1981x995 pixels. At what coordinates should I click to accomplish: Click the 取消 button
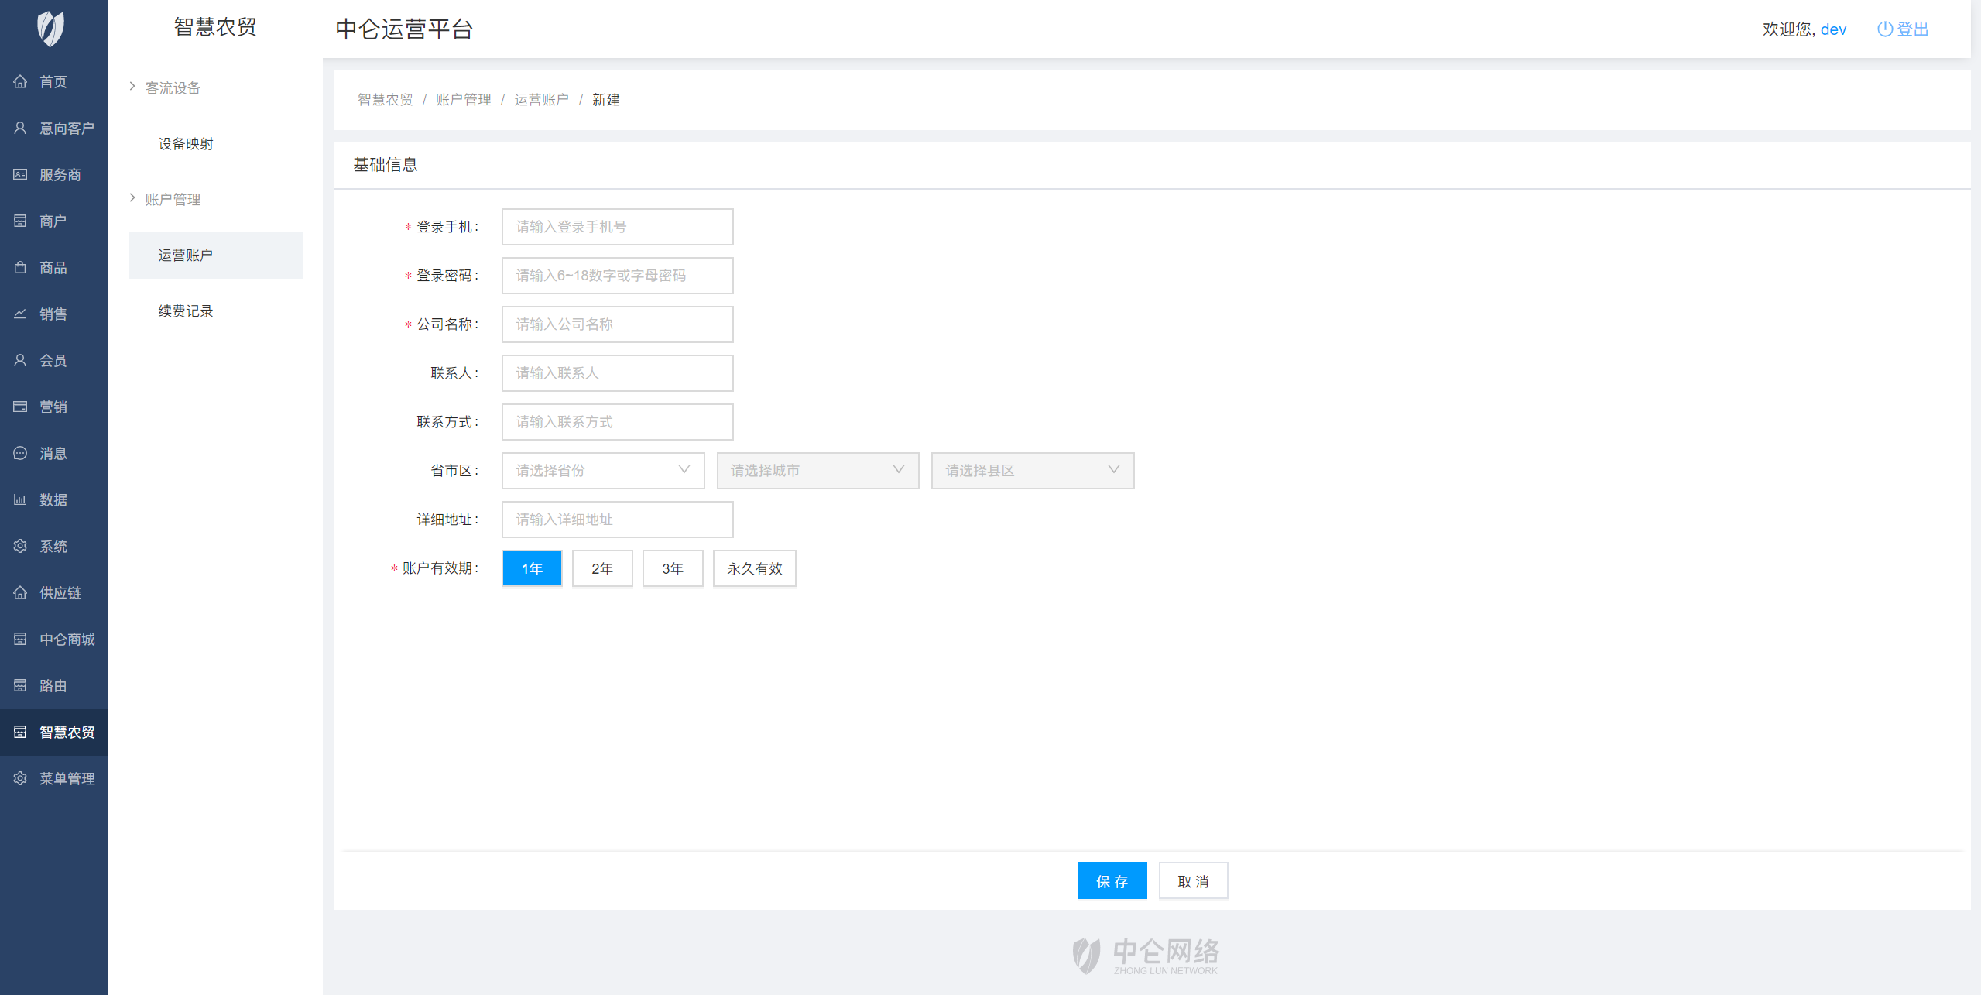click(1192, 880)
